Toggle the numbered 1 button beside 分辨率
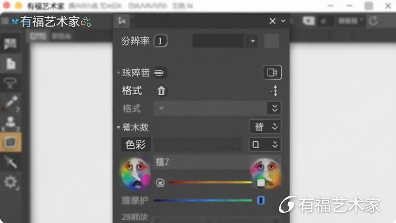 pos(160,41)
